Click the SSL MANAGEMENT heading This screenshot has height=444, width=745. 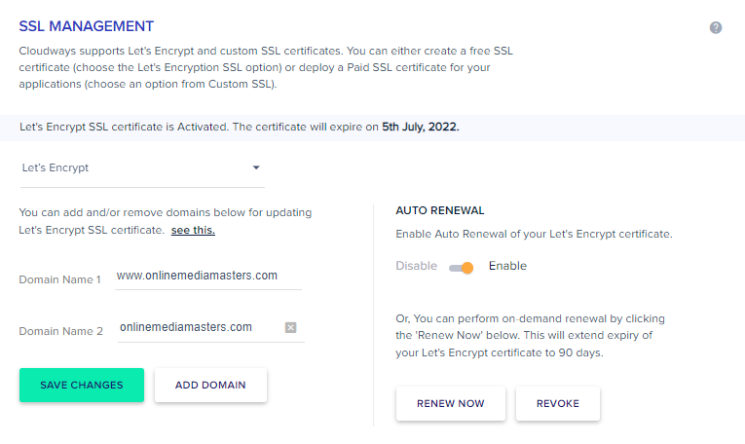click(87, 26)
